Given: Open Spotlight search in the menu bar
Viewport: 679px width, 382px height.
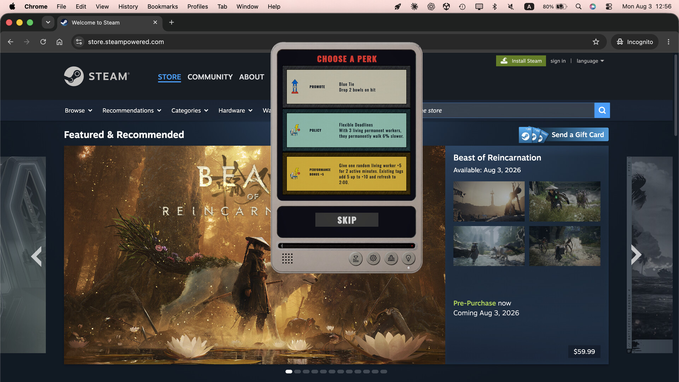Looking at the screenshot, I should [x=579, y=6].
